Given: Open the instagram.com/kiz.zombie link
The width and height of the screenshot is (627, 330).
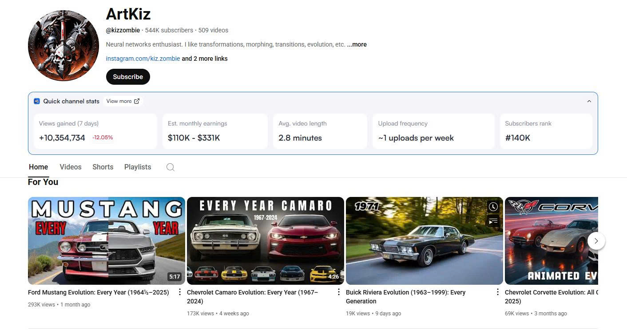Looking at the screenshot, I should (143, 59).
